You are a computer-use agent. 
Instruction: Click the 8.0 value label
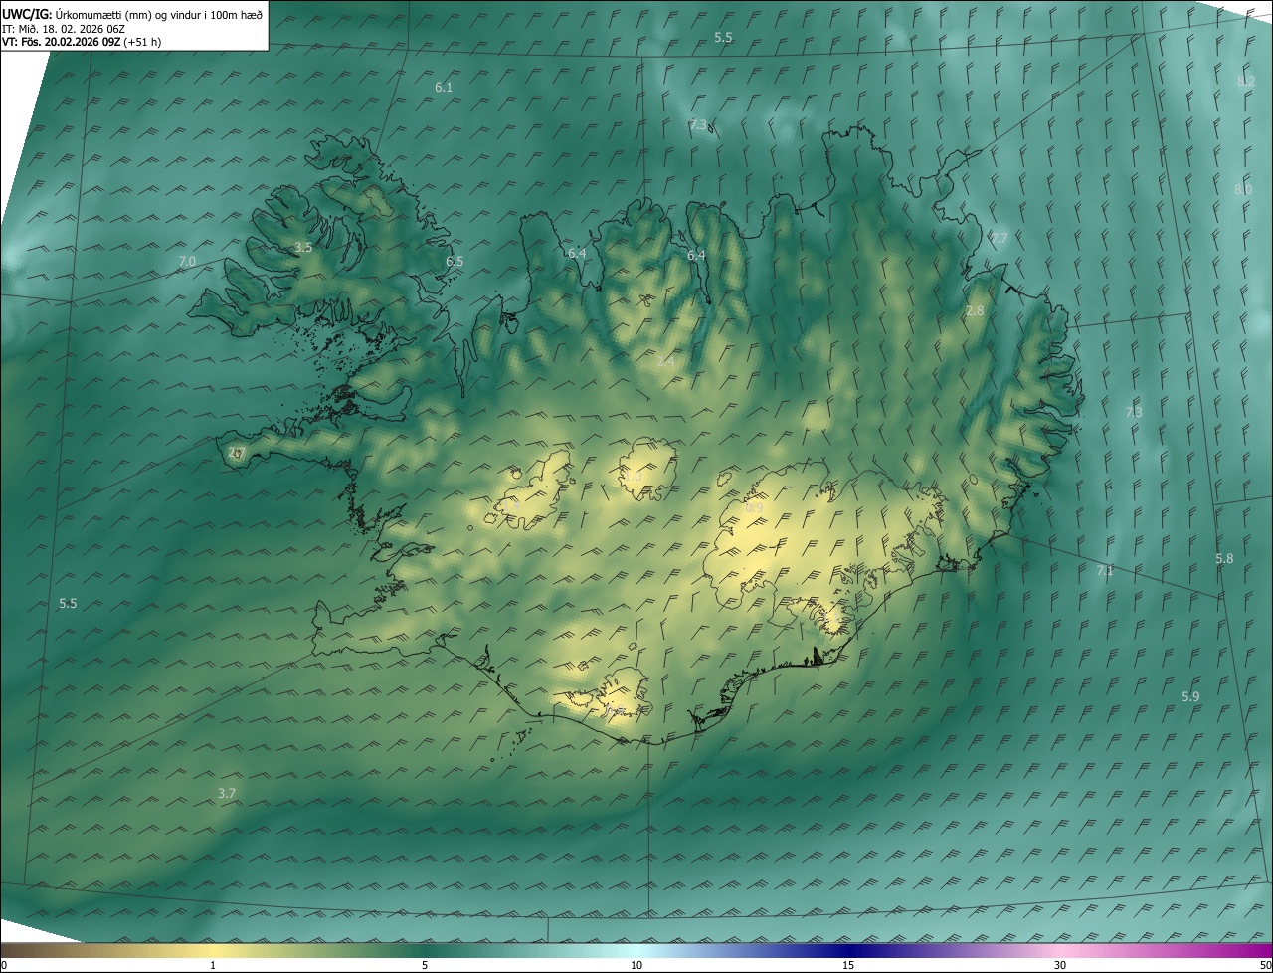pyautogui.click(x=1243, y=189)
